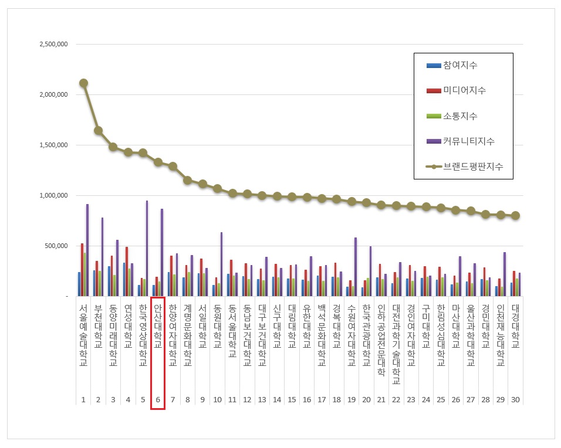
Task: Click the purple 커뮤니티지수 legend swatch
Action: click(434, 141)
